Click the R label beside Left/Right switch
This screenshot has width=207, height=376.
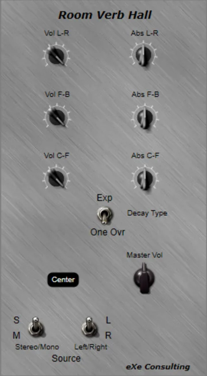tap(108, 336)
